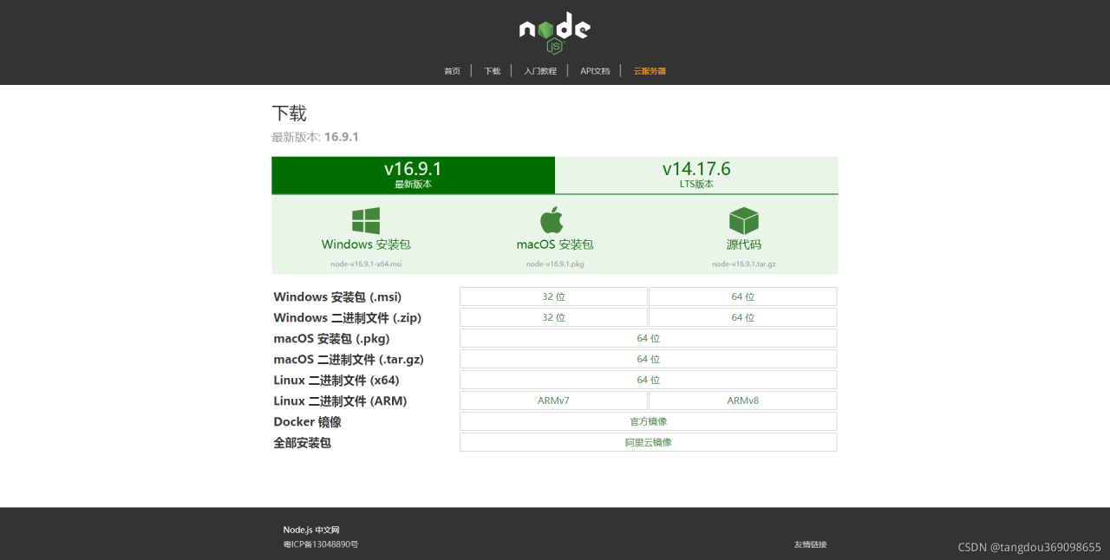Open Node.js 中文网 footer link
The width and height of the screenshot is (1110, 560).
[311, 530]
